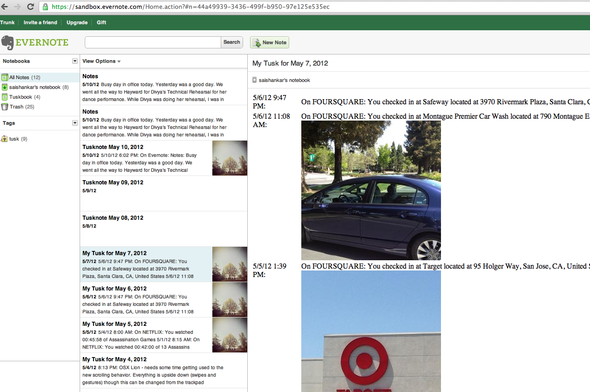
Task: Open the Trunk menu item
Action: (7, 22)
